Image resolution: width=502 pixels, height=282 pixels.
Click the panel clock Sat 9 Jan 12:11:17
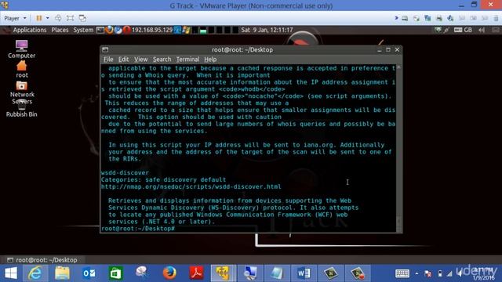click(x=267, y=30)
